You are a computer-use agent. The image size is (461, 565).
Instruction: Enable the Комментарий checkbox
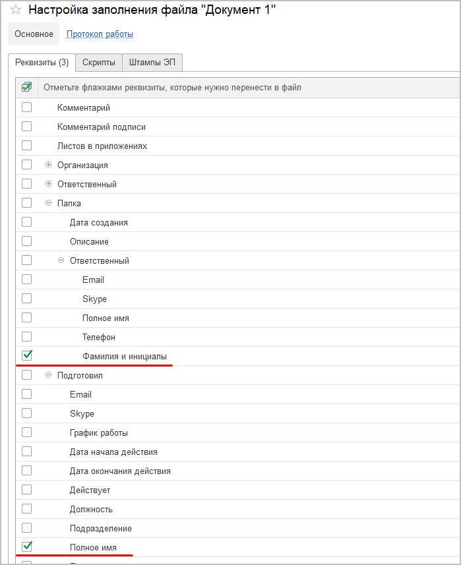(27, 107)
